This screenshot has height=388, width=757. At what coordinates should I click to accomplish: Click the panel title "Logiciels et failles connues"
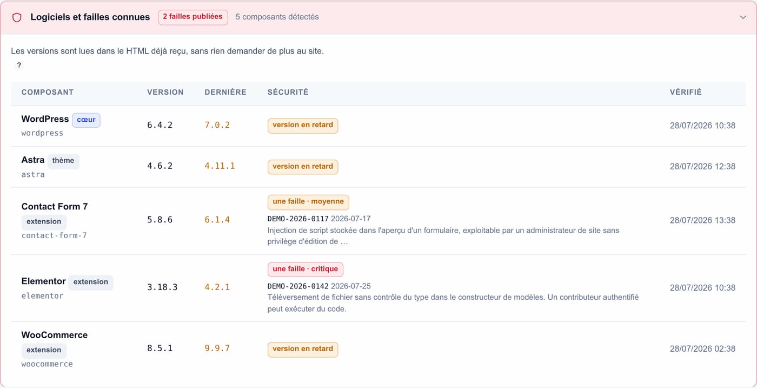click(90, 17)
